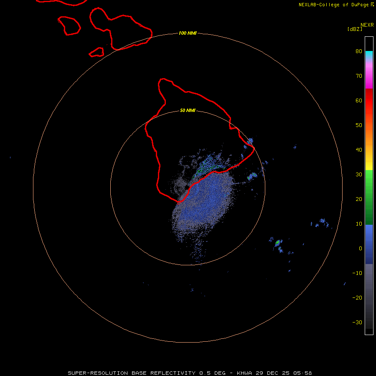Click the [dBZ] unit label
Screen dimensions: 376x376
pyautogui.click(x=355, y=29)
